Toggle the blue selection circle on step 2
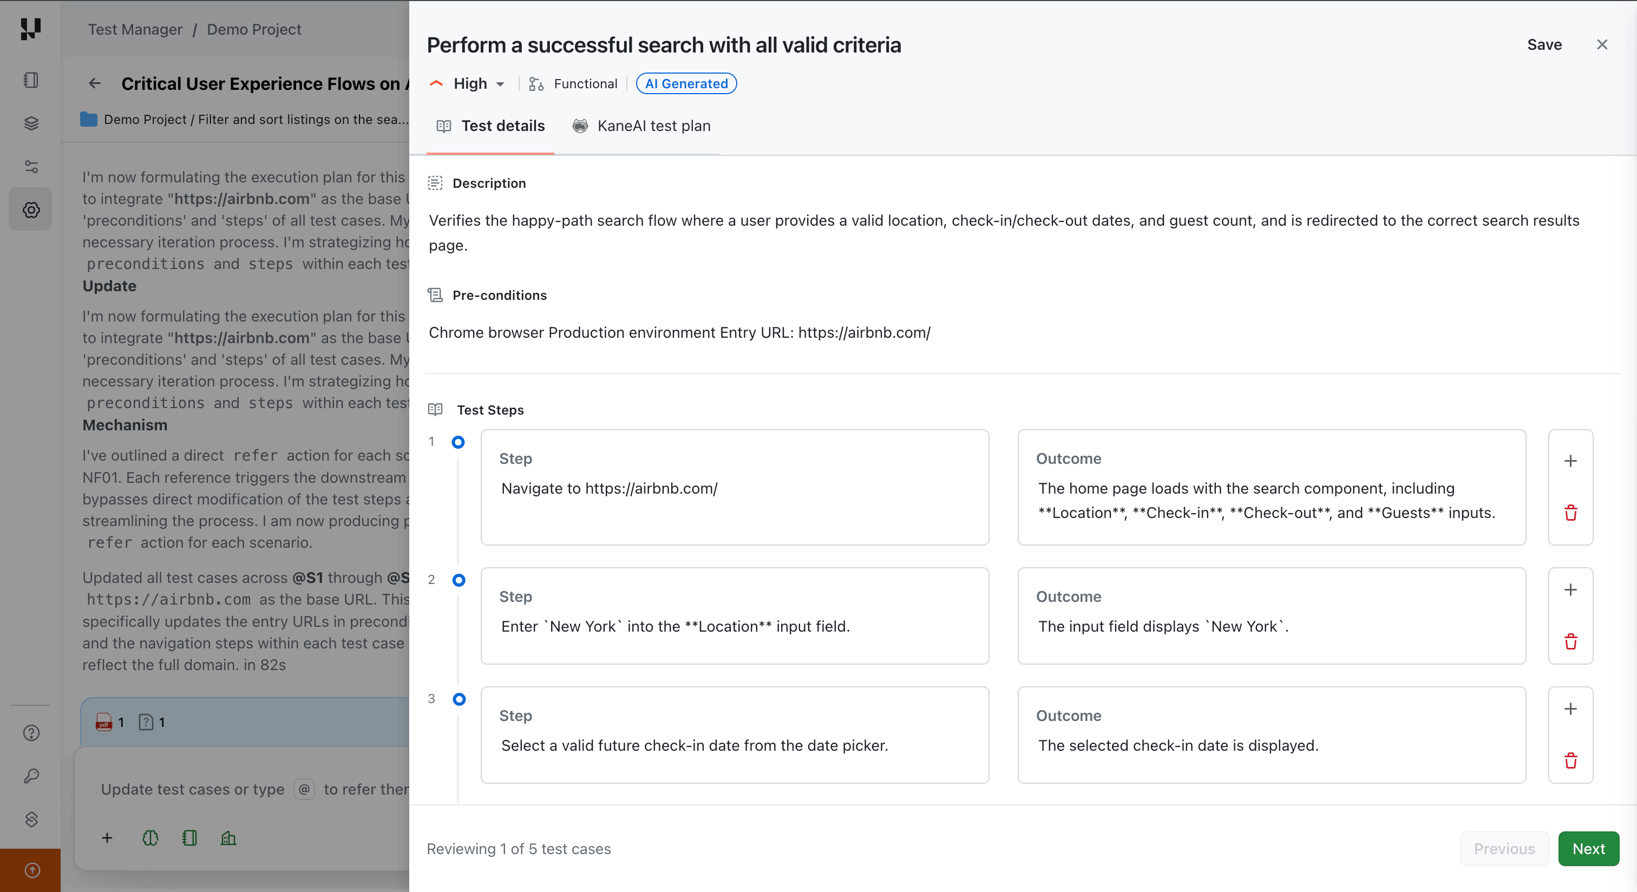 coord(459,580)
